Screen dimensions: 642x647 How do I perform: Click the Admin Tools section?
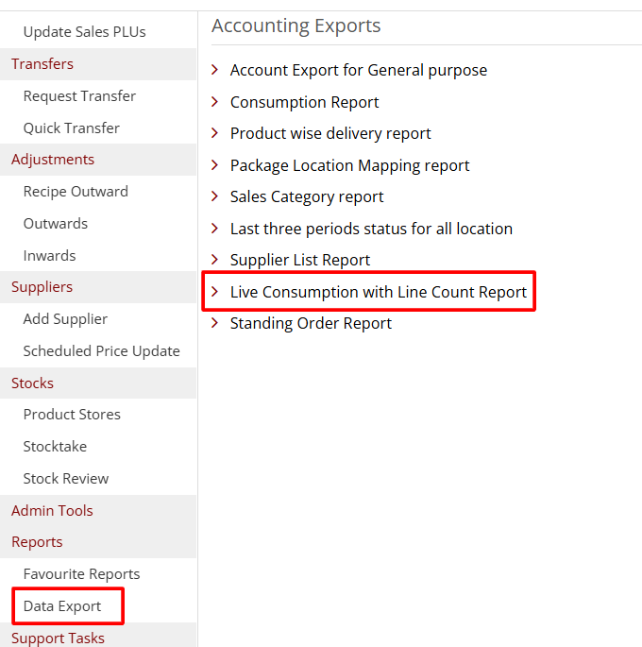(x=52, y=511)
